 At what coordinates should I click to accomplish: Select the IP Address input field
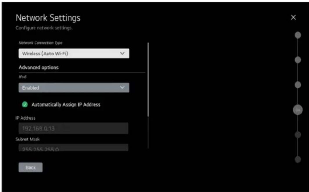[x=73, y=128]
